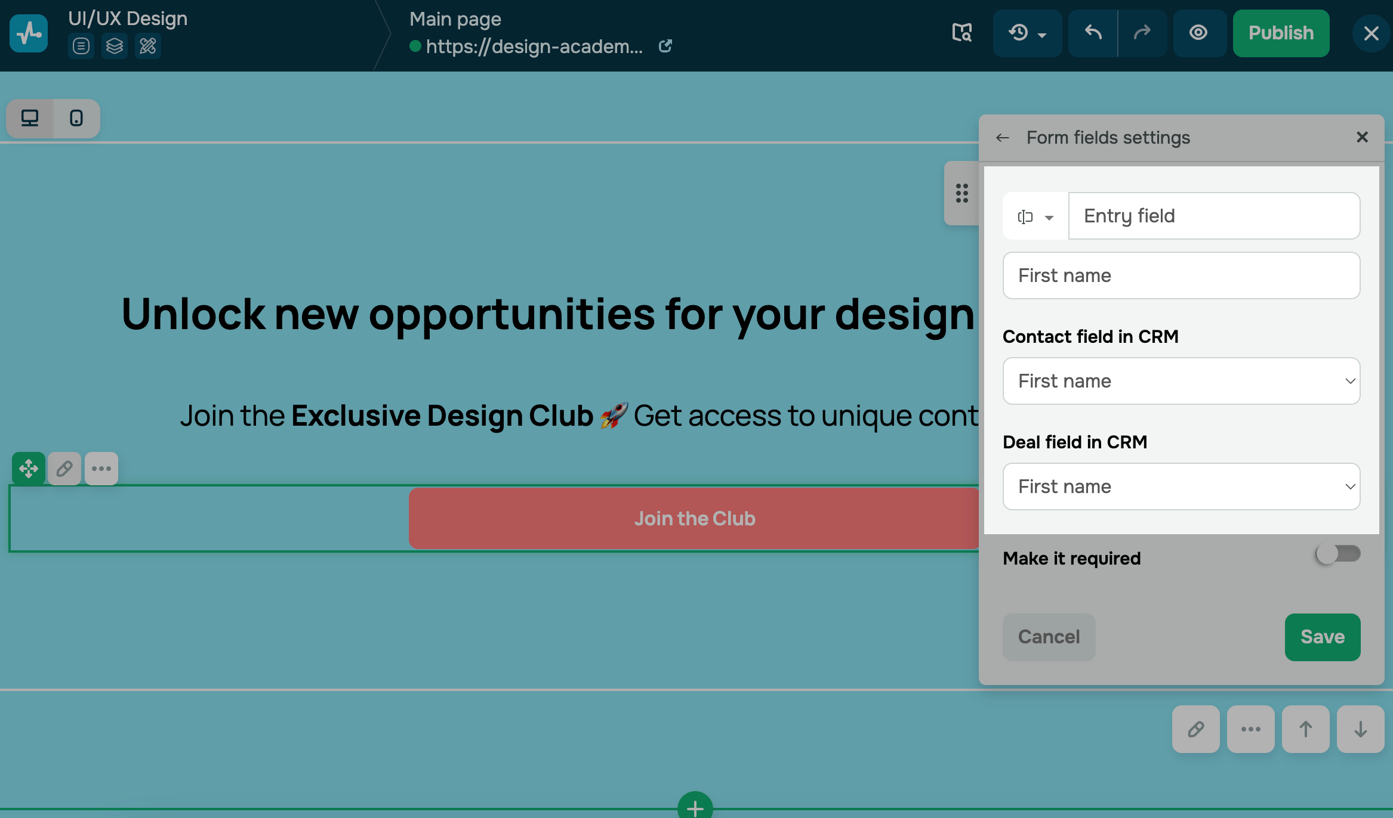Open the page search map icon
Viewport: 1393px width, 818px height.
[x=961, y=33]
